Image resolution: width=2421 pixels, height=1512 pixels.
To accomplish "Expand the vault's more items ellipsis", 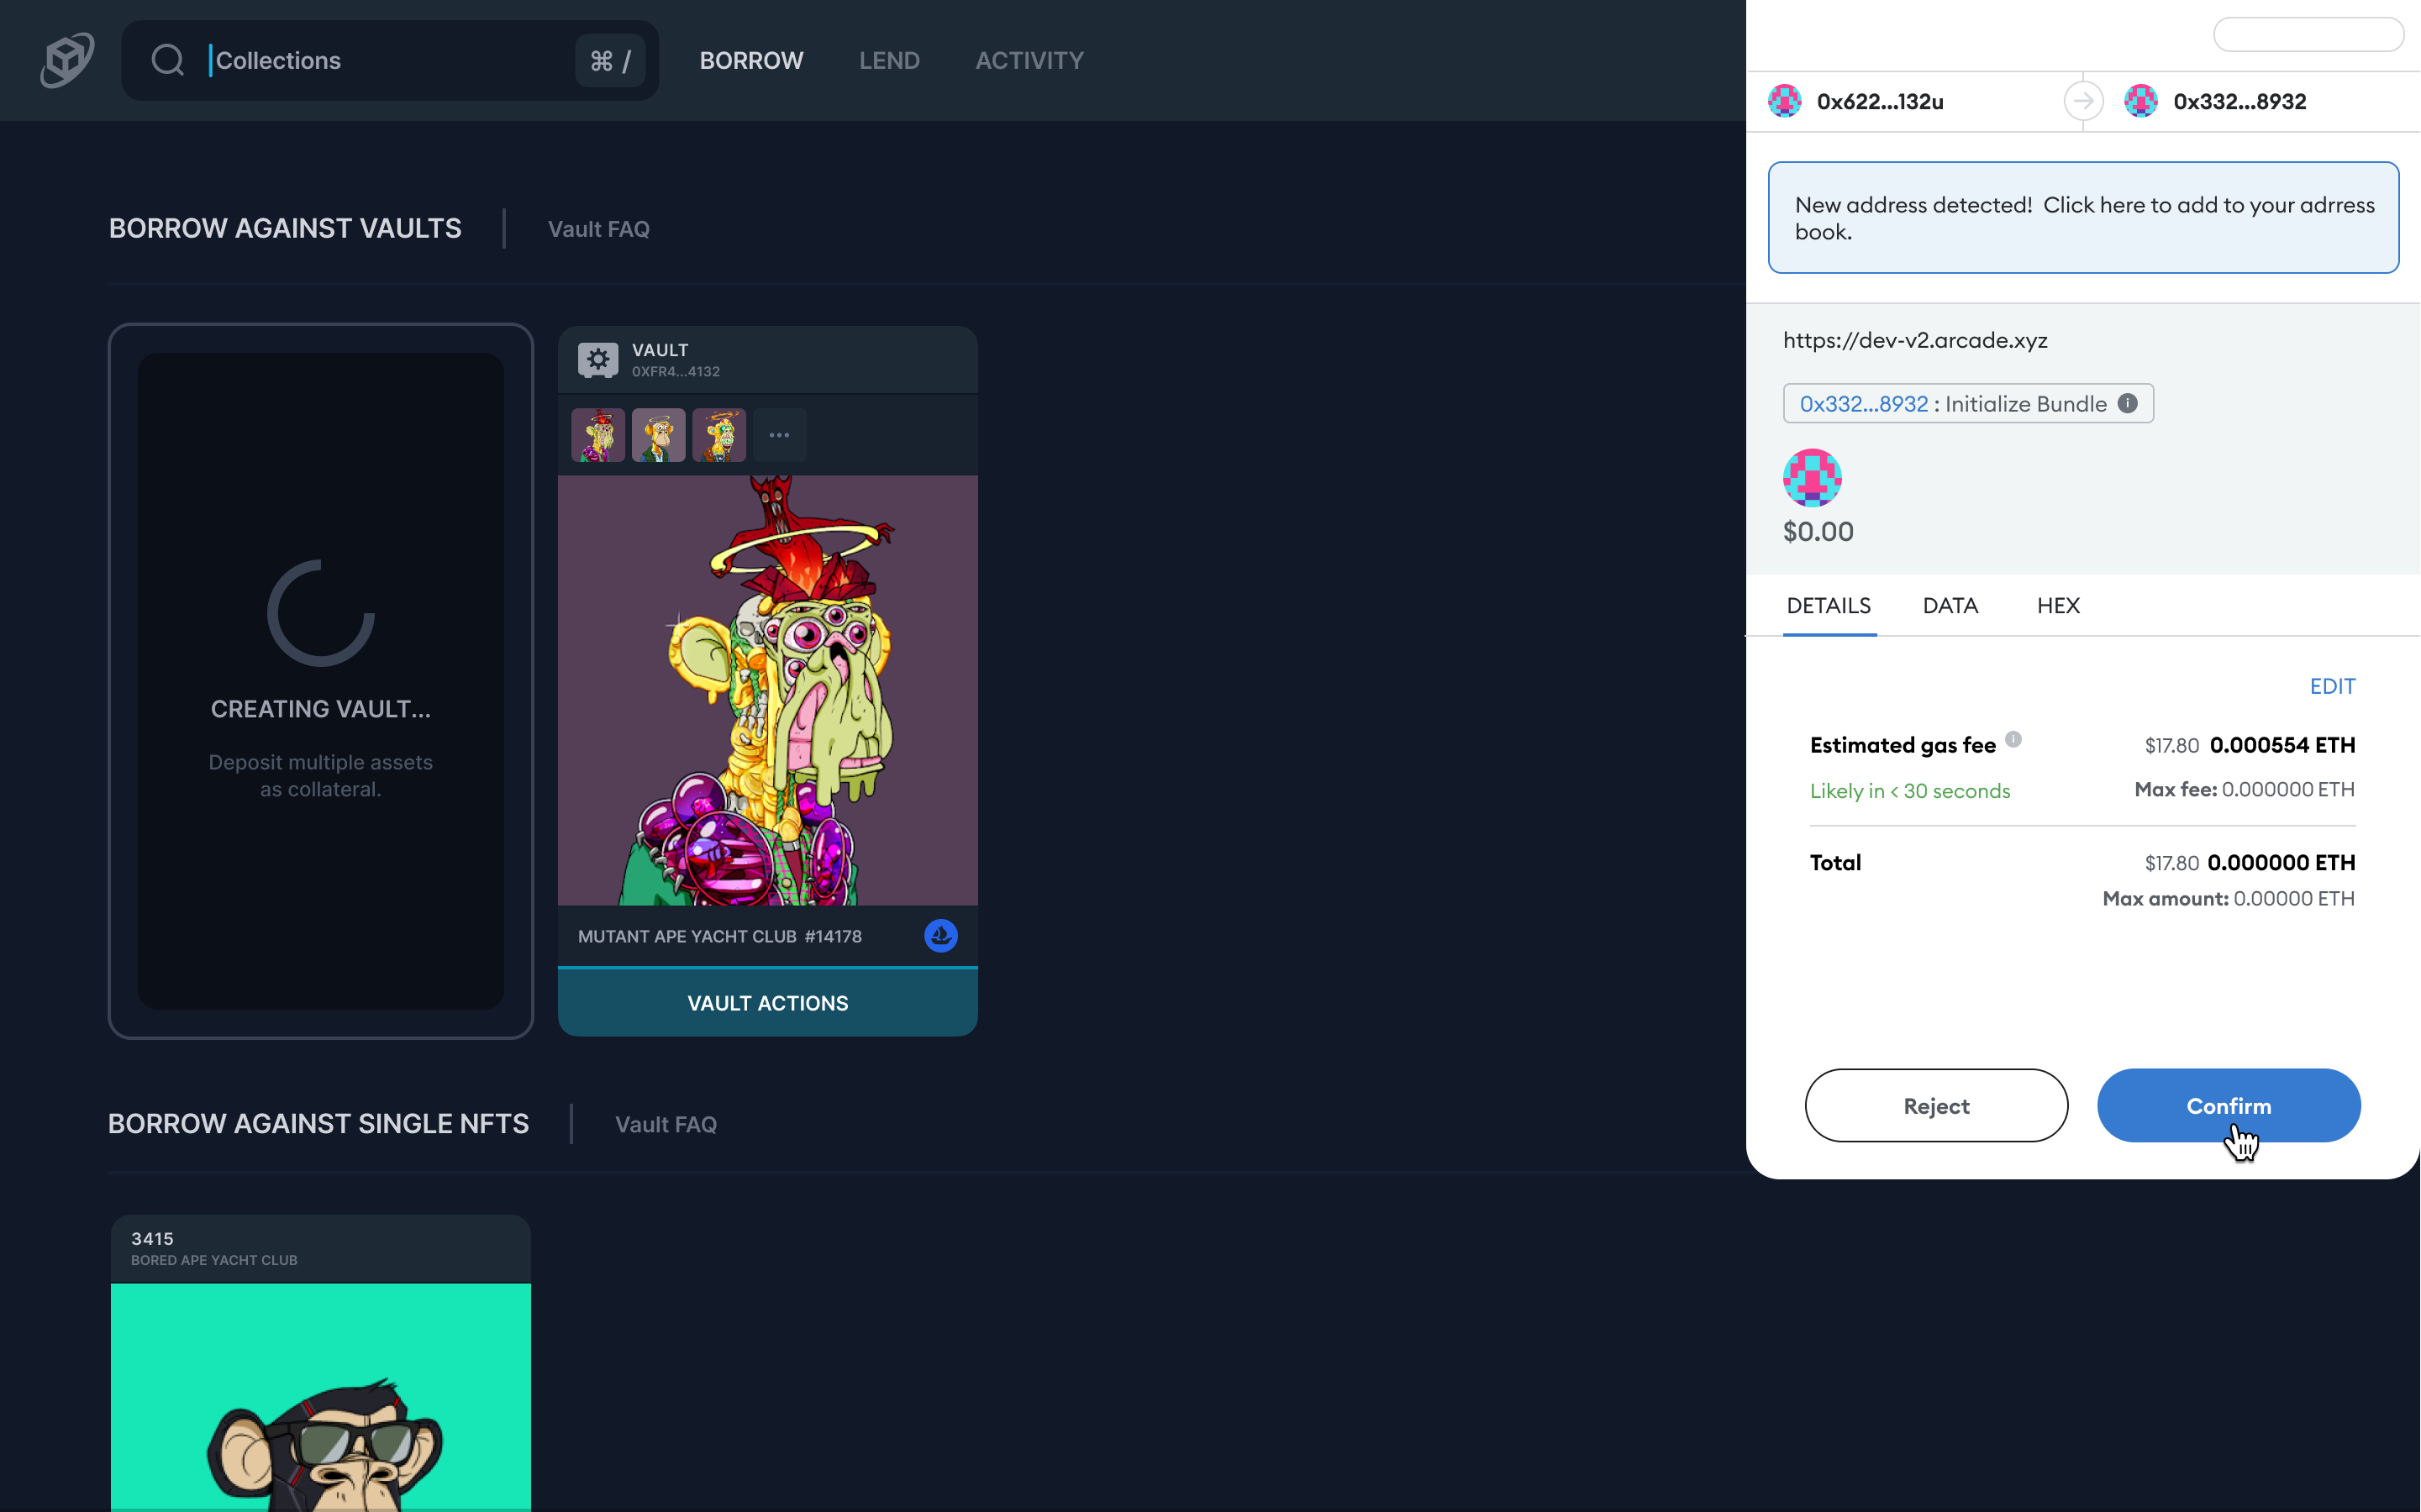I will [779, 435].
